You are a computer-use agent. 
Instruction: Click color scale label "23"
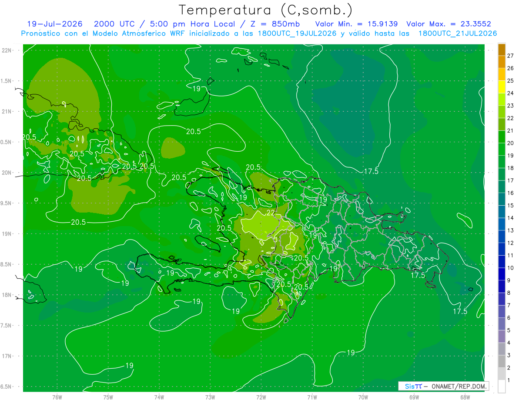tap(510, 106)
